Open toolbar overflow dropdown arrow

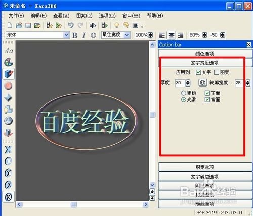pyautogui.click(x=142, y=27)
